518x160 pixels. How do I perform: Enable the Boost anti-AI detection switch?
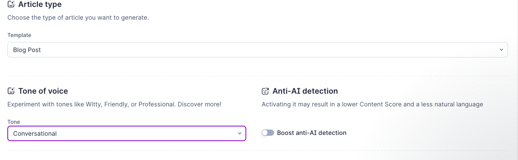[268, 133]
